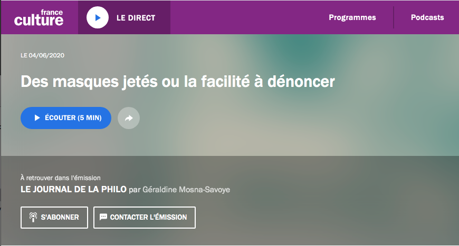Click the date LE 04/06/2020
This screenshot has height=246, width=459.
click(x=42, y=55)
